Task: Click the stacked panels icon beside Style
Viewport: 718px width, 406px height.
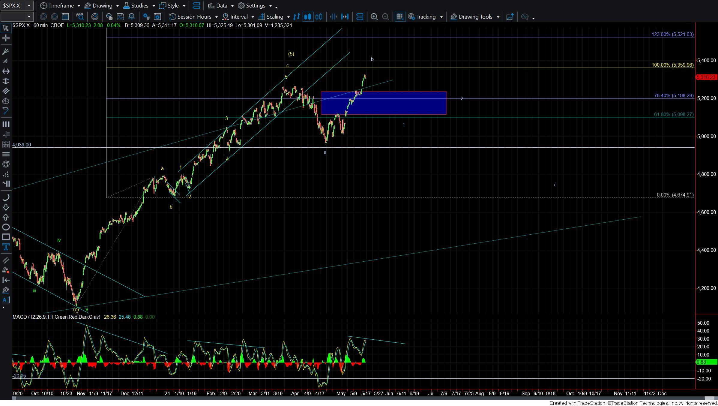Action: 196,6
